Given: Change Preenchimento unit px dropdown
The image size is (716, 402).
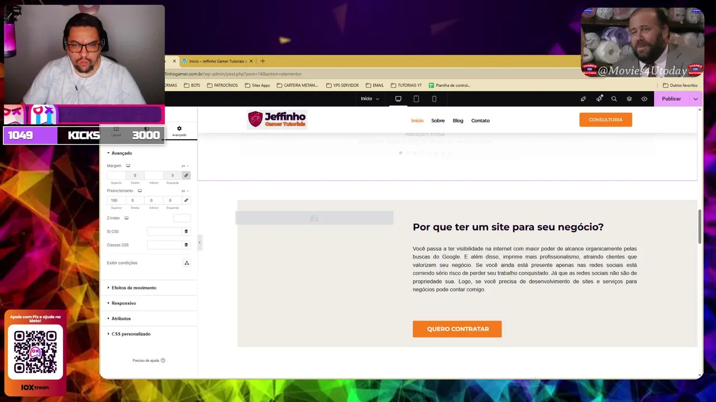Looking at the screenshot, I should (x=185, y=191).
